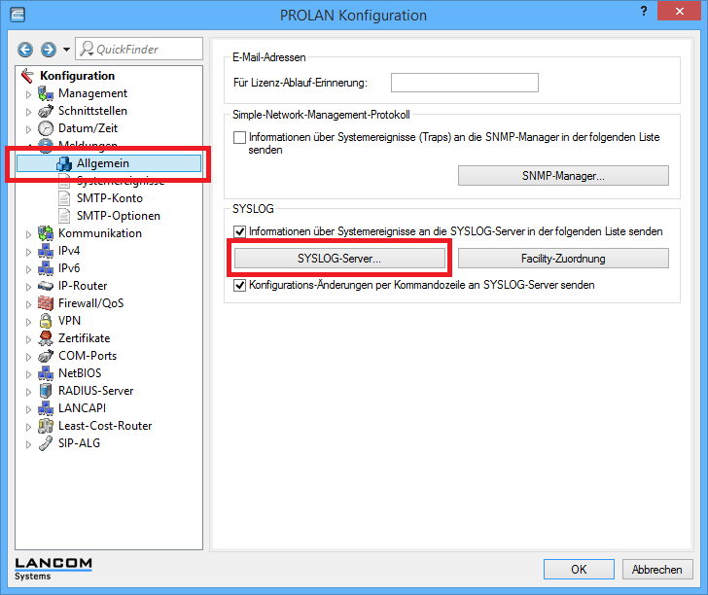The image size is (708, 595).
Task: Click the SMTP-Konto page icon
Action: 64,198
